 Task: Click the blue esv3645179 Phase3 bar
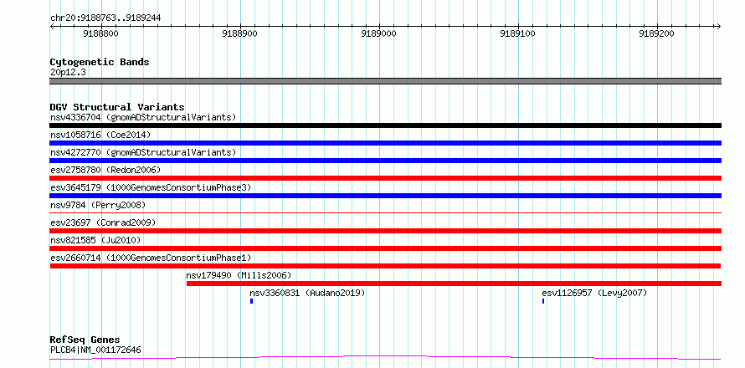[x=385, y=196]
